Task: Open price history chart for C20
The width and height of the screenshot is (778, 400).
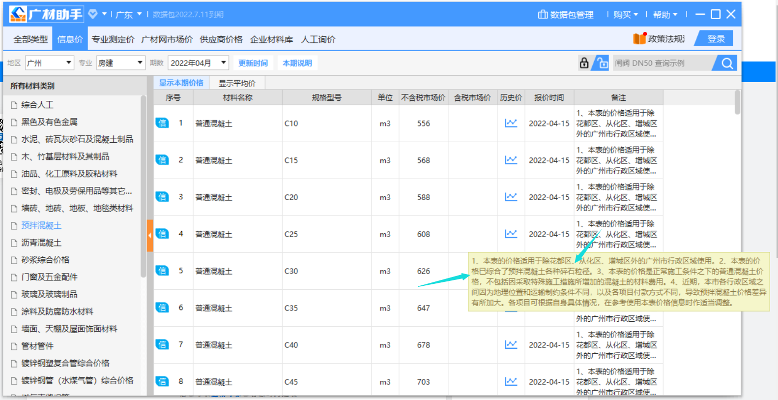Action: [x=511, y=197]
